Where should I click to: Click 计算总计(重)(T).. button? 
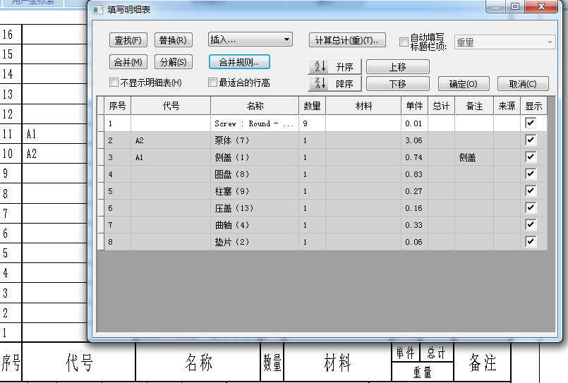tap(348, 40)
